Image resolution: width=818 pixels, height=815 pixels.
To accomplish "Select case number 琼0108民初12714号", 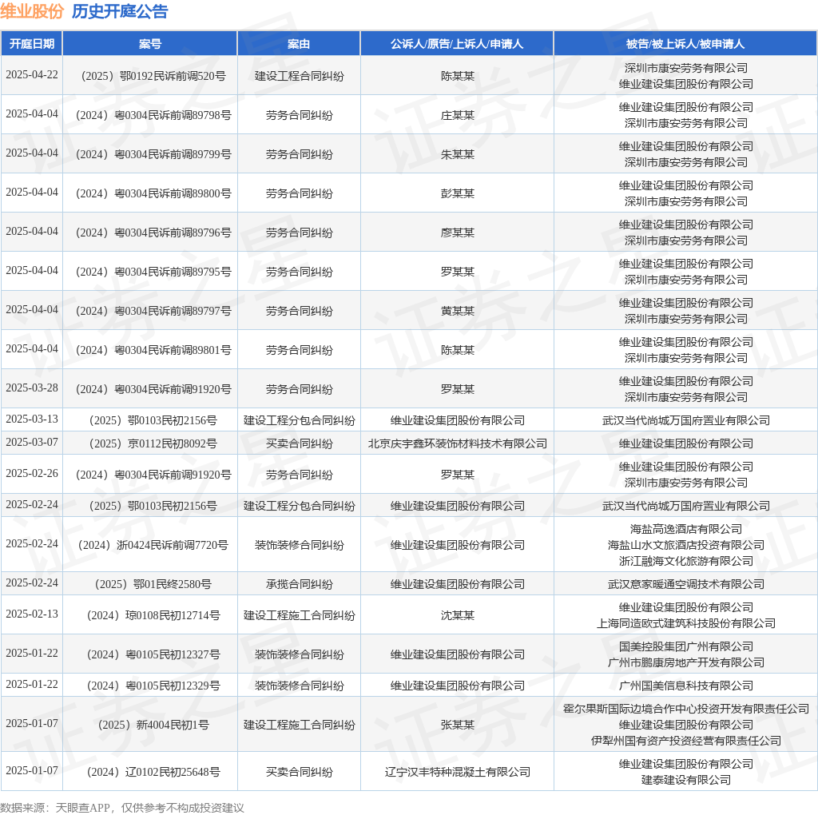I will [153, 616].
